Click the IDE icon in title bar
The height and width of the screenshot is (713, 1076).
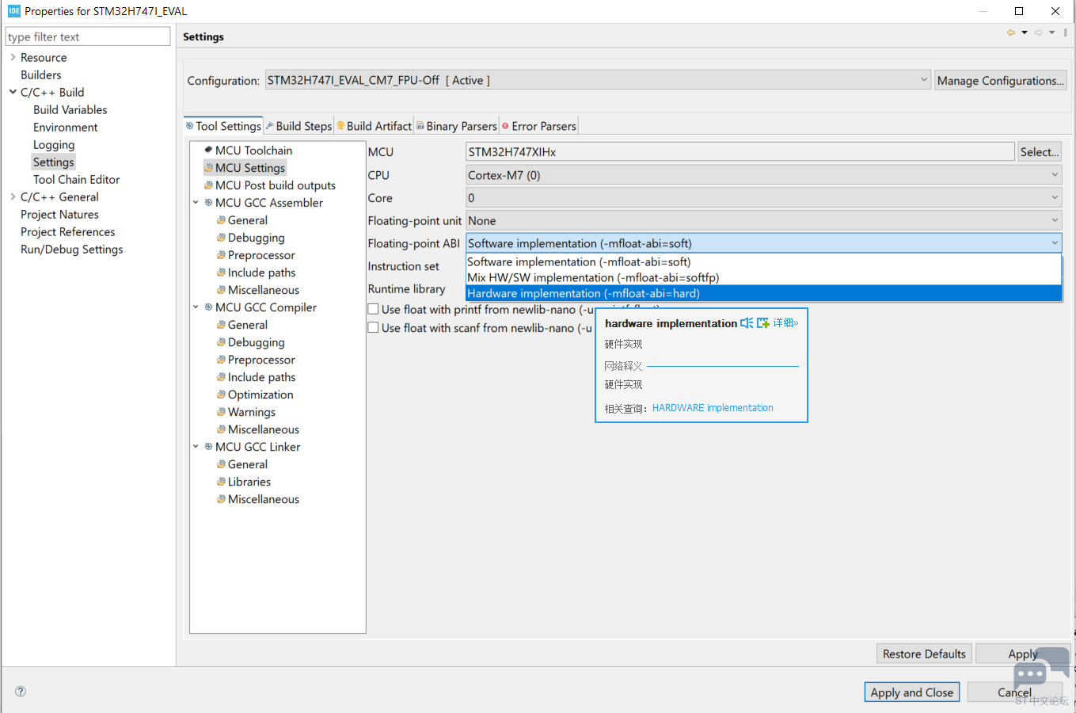[13, 11]
